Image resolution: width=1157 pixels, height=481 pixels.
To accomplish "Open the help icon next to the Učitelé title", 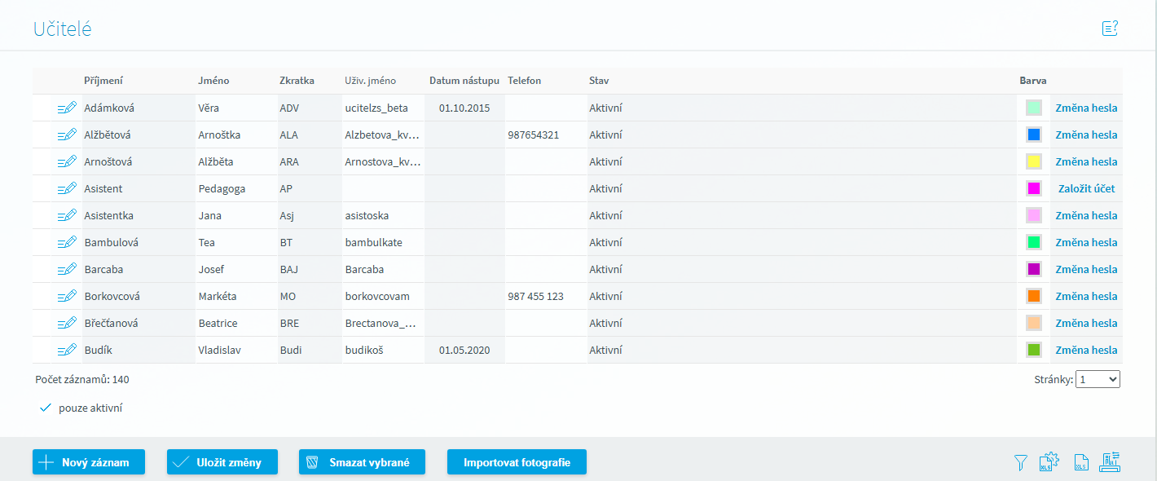I will [x=1109, y=29].
